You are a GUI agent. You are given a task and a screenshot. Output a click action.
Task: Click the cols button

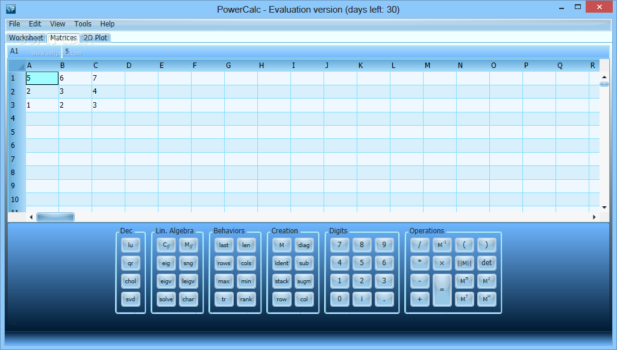pos(246,263)
